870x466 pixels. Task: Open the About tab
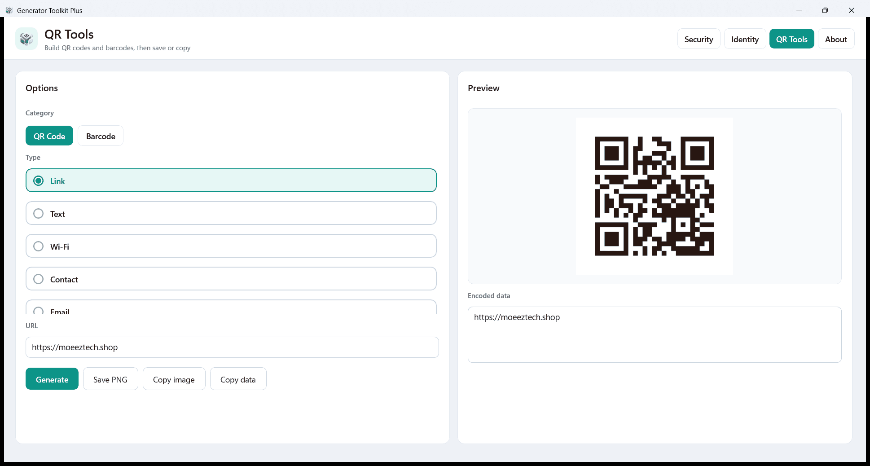coord(836,39)
